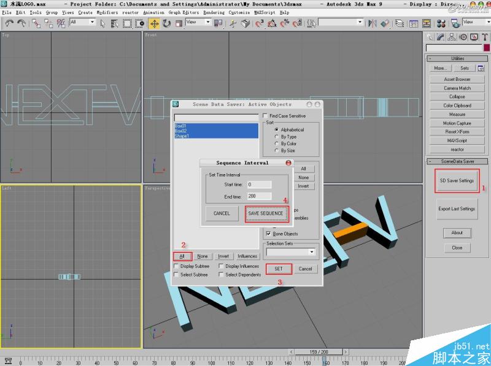Open the Customize menu

(239, 12)
